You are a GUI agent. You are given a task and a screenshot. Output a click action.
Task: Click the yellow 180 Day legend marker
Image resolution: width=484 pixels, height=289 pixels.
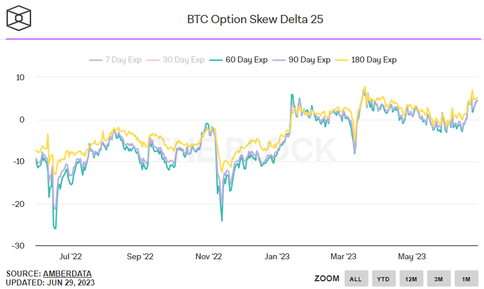[x=341, y=60]
